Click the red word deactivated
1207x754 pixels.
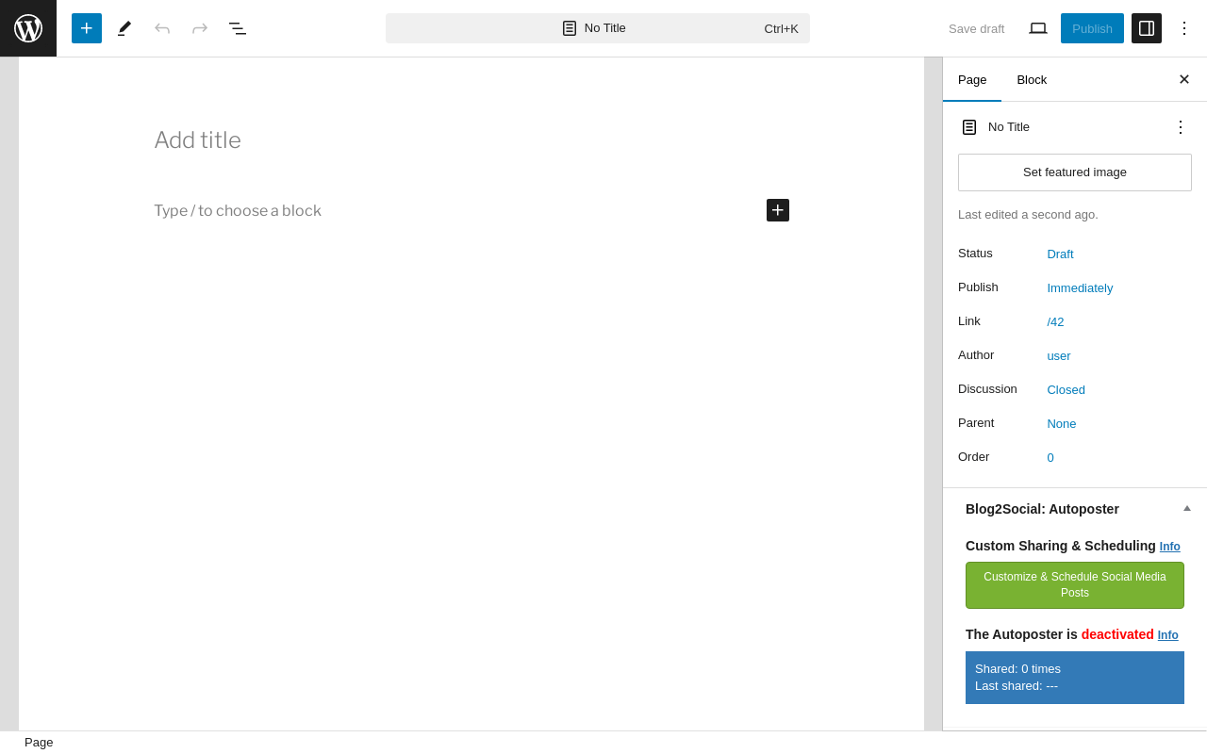click(x=1117, y=634)
